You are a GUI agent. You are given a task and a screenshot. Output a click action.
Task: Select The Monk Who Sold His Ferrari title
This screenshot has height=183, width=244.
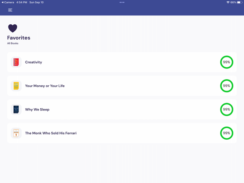click(51, 133)
